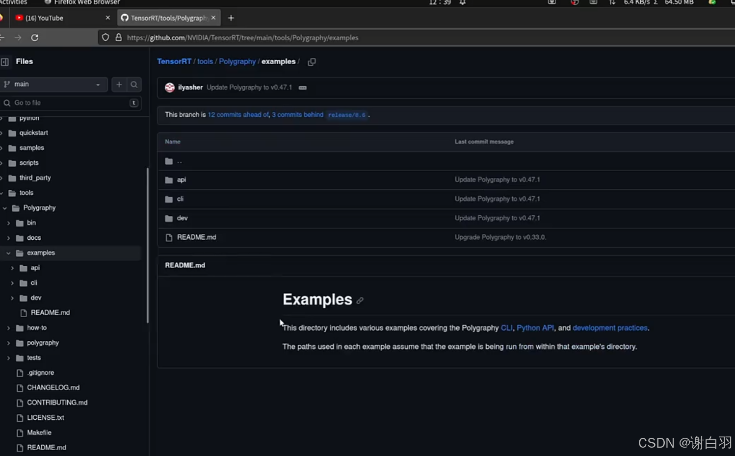
Task: Expand the scripts folder chevron
Action: (x=1, y=163)
